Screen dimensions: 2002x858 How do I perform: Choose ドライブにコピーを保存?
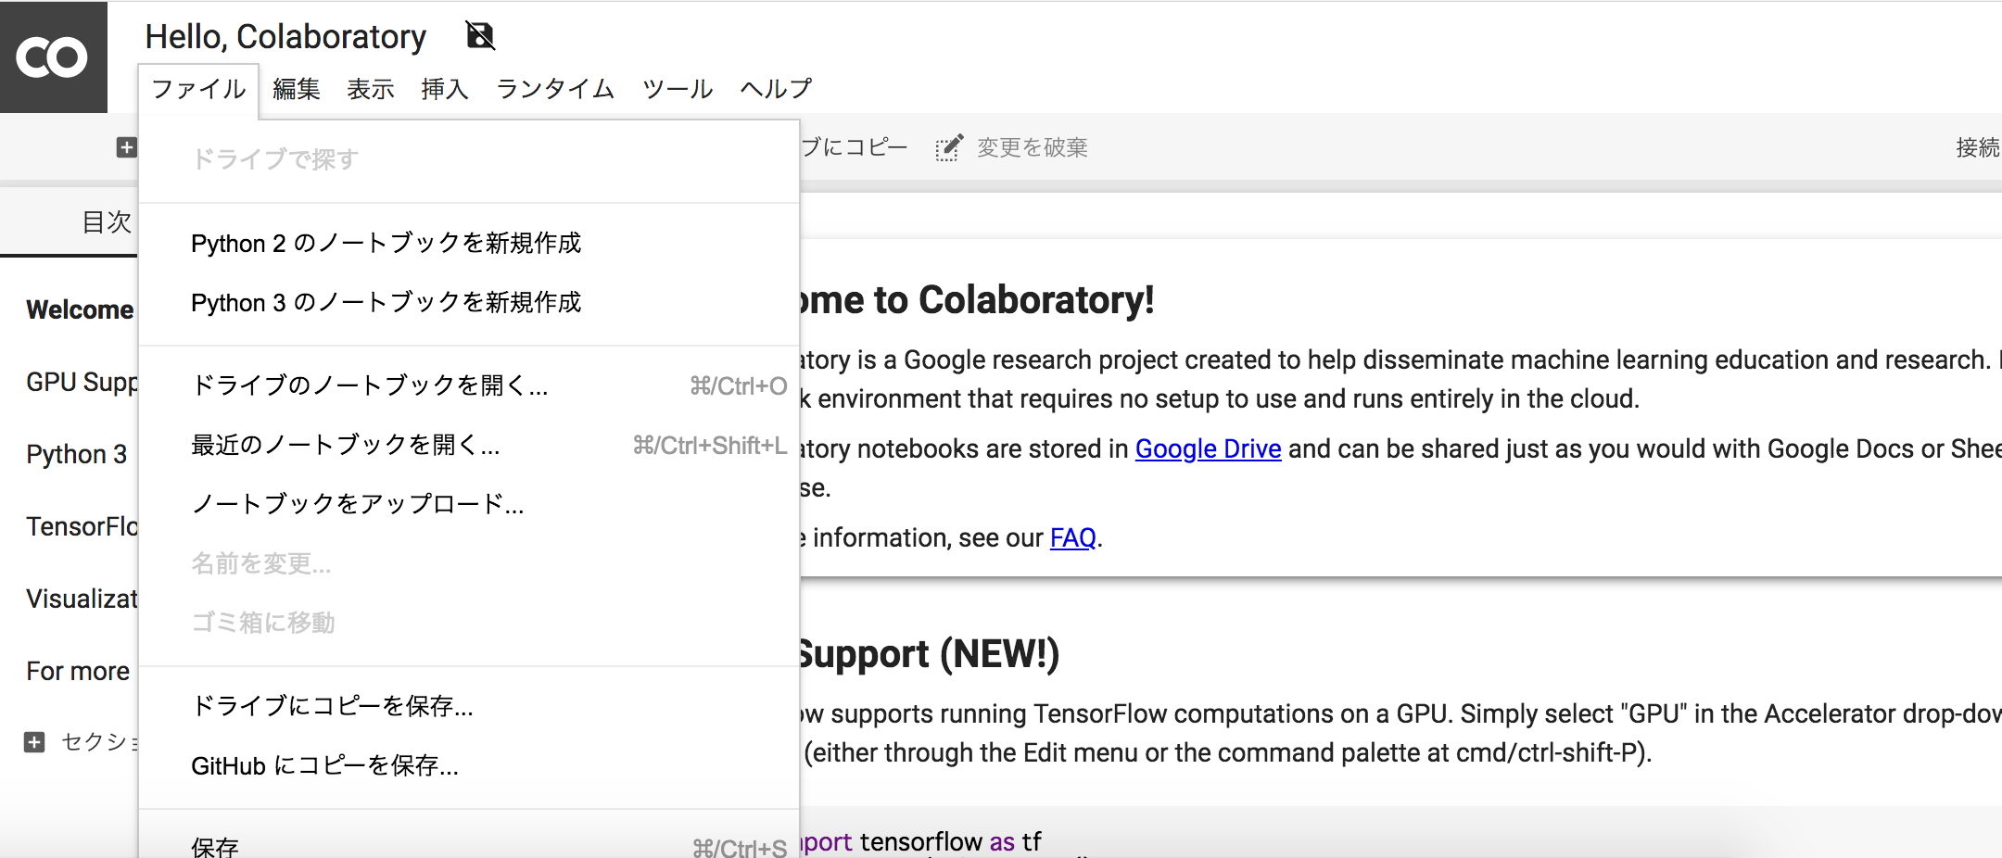pos(469,706)
